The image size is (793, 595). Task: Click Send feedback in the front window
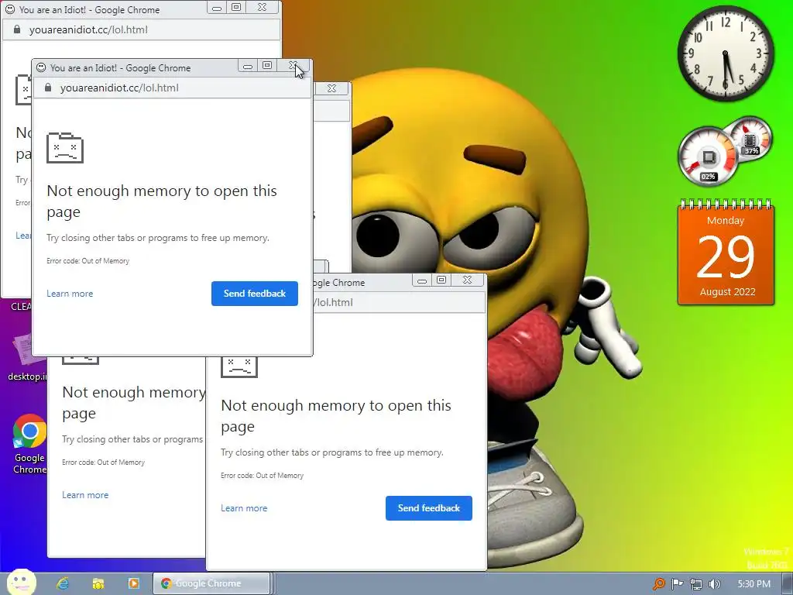tap(254, 294)
